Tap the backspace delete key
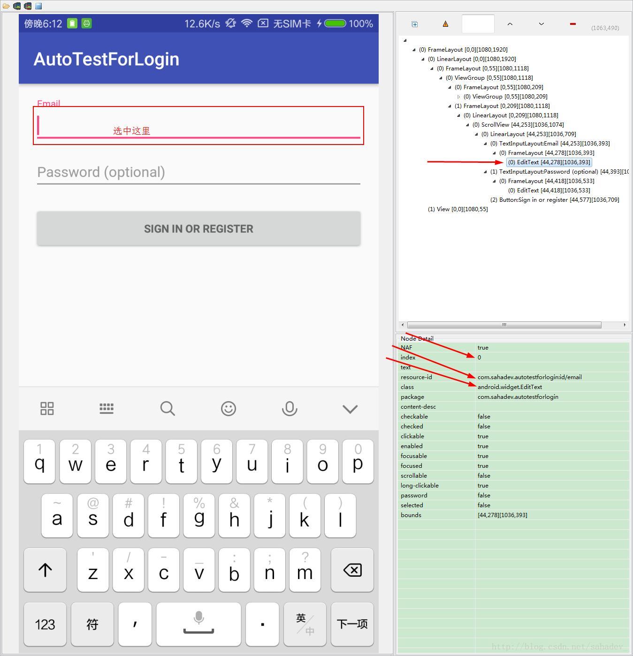 [352, 570]
